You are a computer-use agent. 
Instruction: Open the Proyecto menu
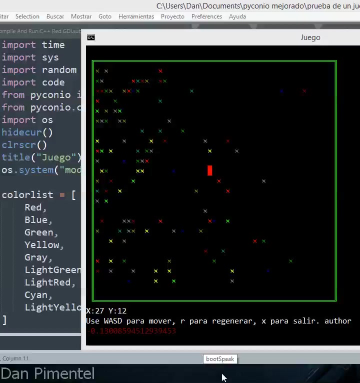click(x=172, y=16)
